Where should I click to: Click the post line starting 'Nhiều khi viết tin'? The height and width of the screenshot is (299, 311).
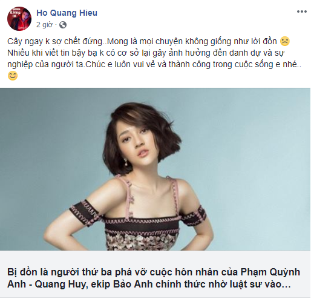pos(146,53)
